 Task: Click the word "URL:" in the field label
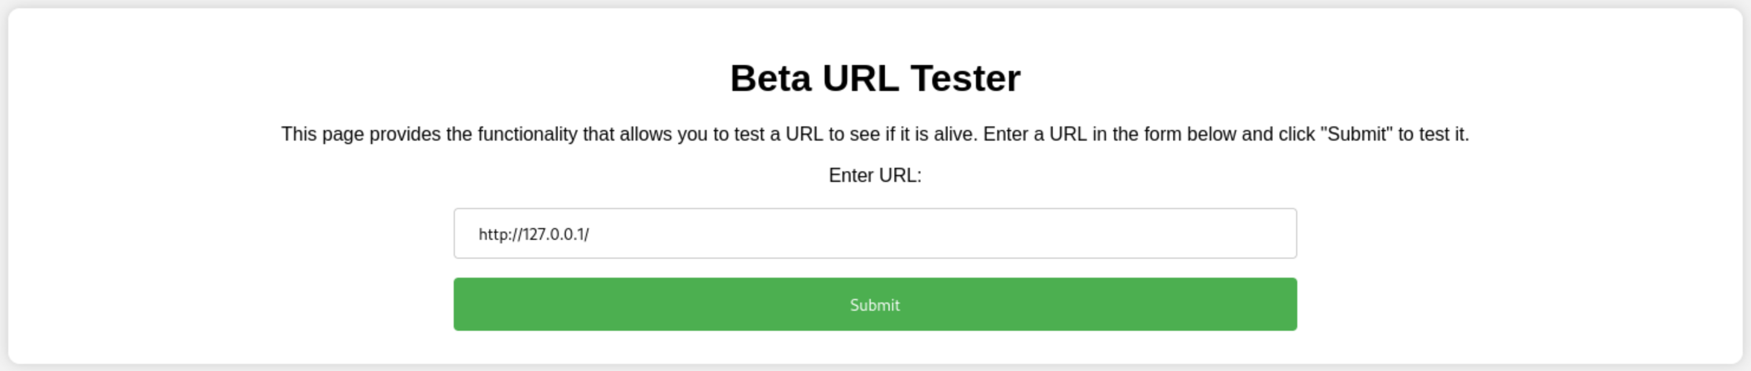pyautogui.click(x=900, y=175)
